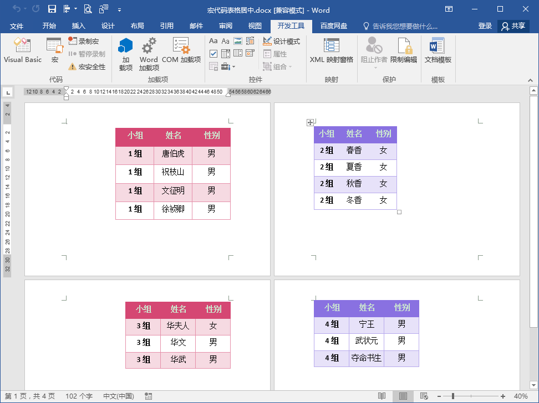The height and width of the screenshot is (403, 539).
Task: Open 文档模板 document template dialog
Action: 438,50
